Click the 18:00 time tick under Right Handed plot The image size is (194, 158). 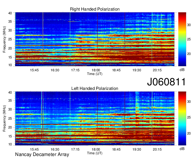coord(96,70)
